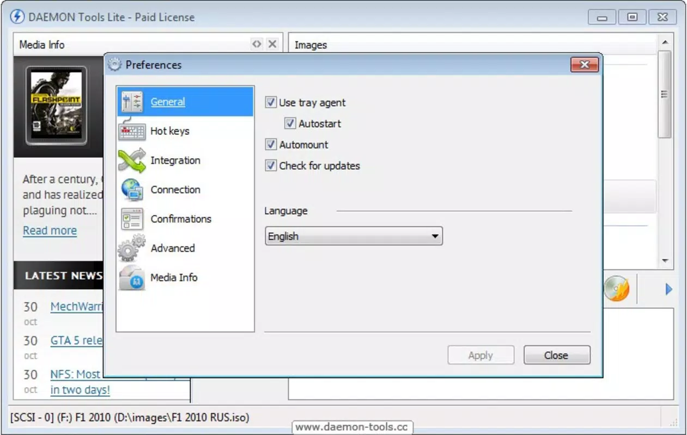Image resolution: width=687 pixels, height=435 pixels.
Task: Open the Connection preferences page
Action: (185, 190)
